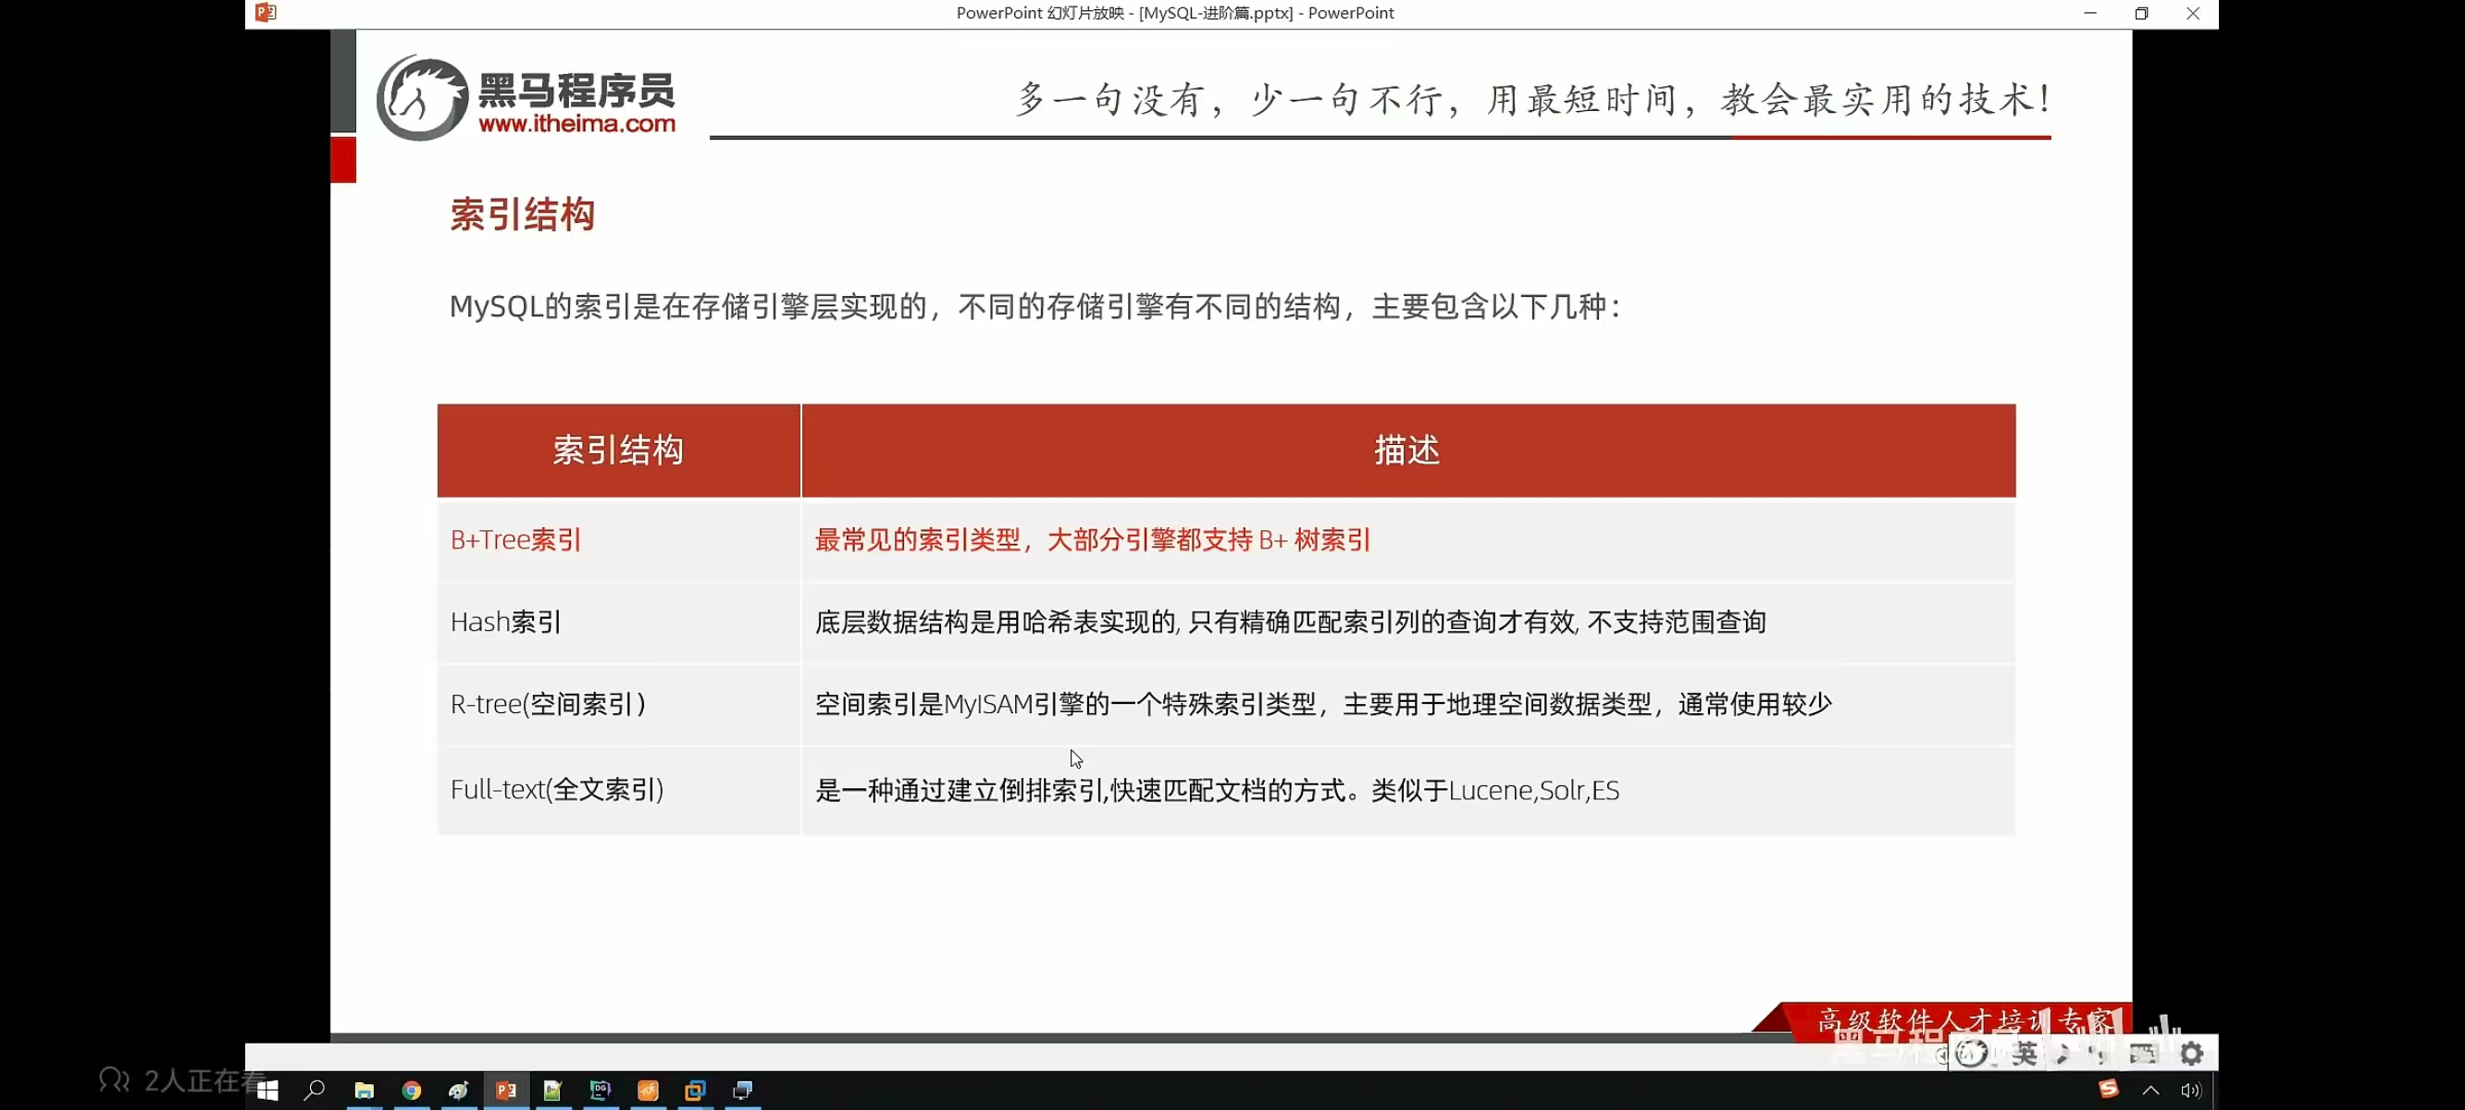Open File Explorer from the taskbar

click(x=364, y=1090)
